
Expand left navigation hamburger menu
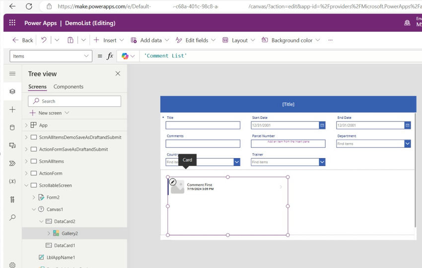tap(12, 74)
